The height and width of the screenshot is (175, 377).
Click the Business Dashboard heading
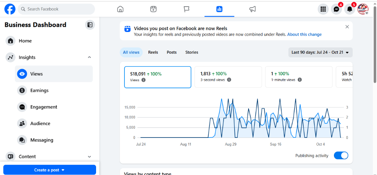click(35, 25)
